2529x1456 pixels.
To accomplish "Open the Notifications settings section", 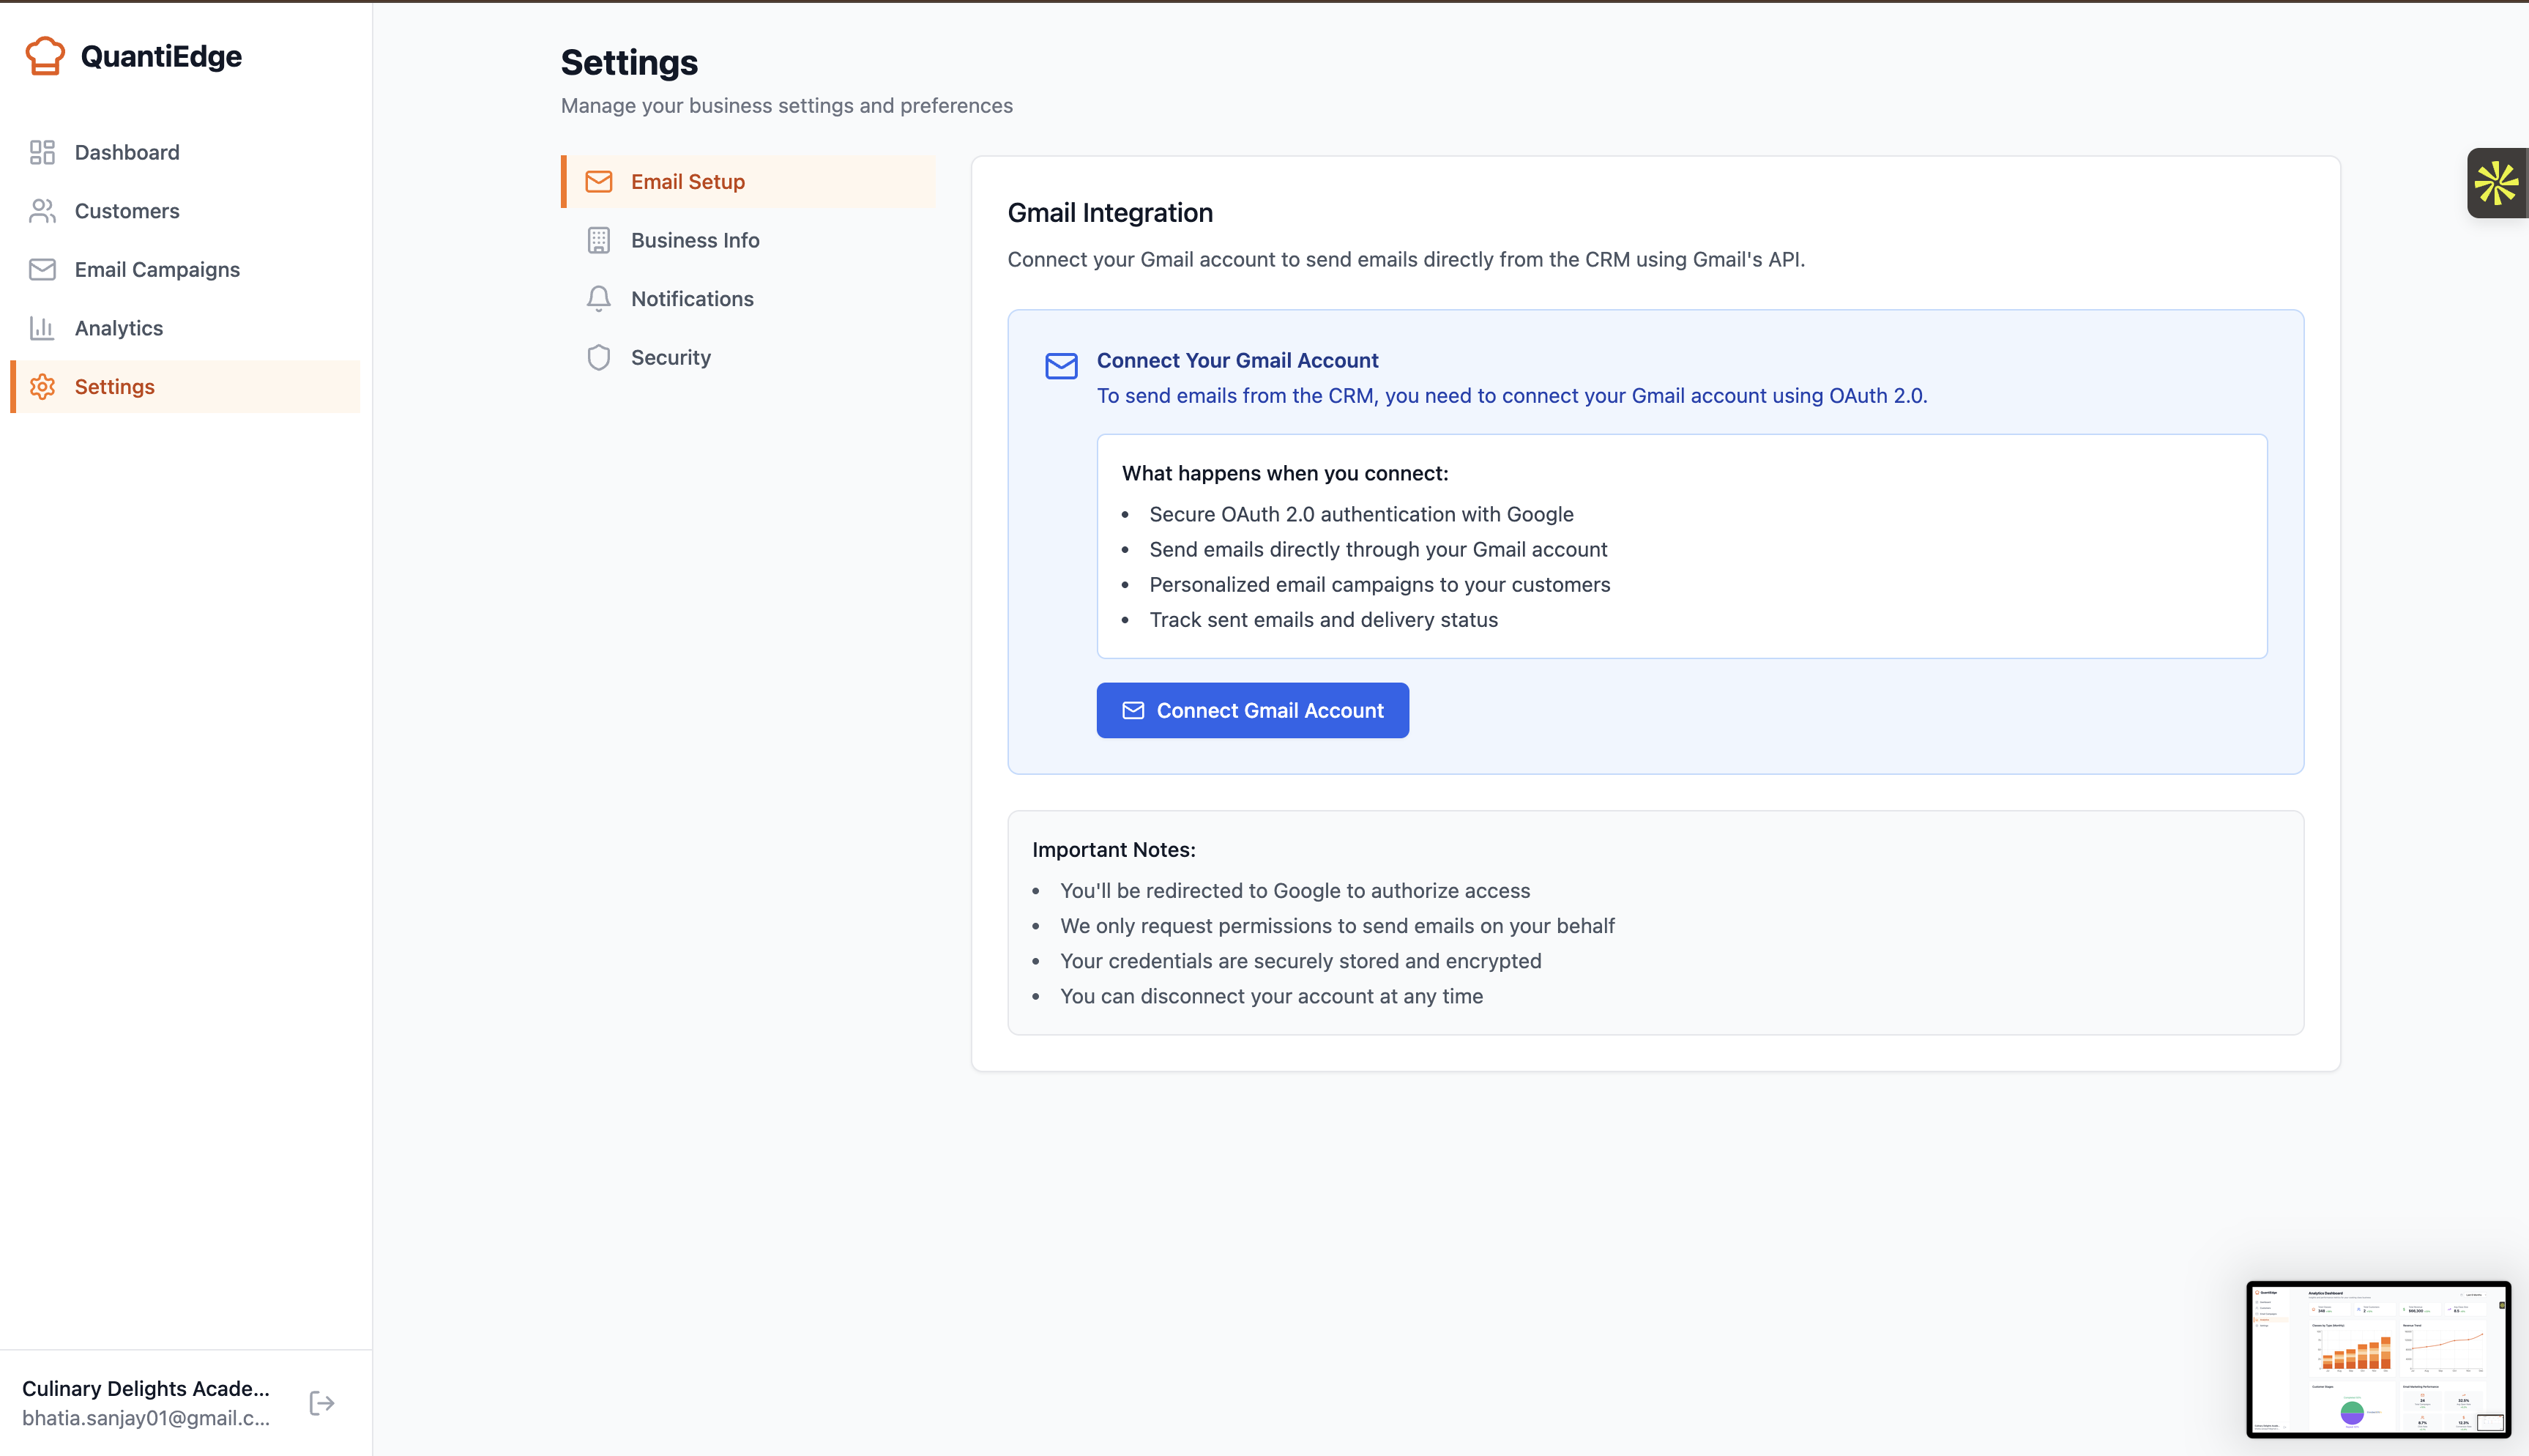I will (x=692, y=299).
